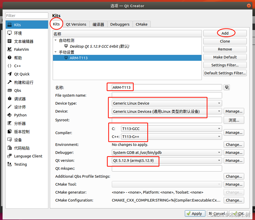Click the Apply button

tap(195, 214)
